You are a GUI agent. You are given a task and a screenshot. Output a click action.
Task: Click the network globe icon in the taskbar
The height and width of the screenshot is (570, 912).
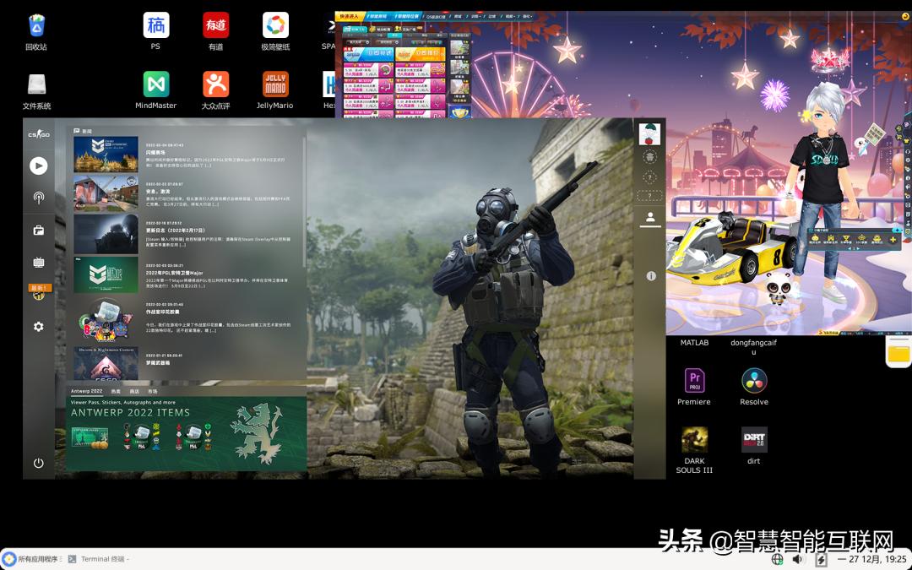click(x=777, y=559)
